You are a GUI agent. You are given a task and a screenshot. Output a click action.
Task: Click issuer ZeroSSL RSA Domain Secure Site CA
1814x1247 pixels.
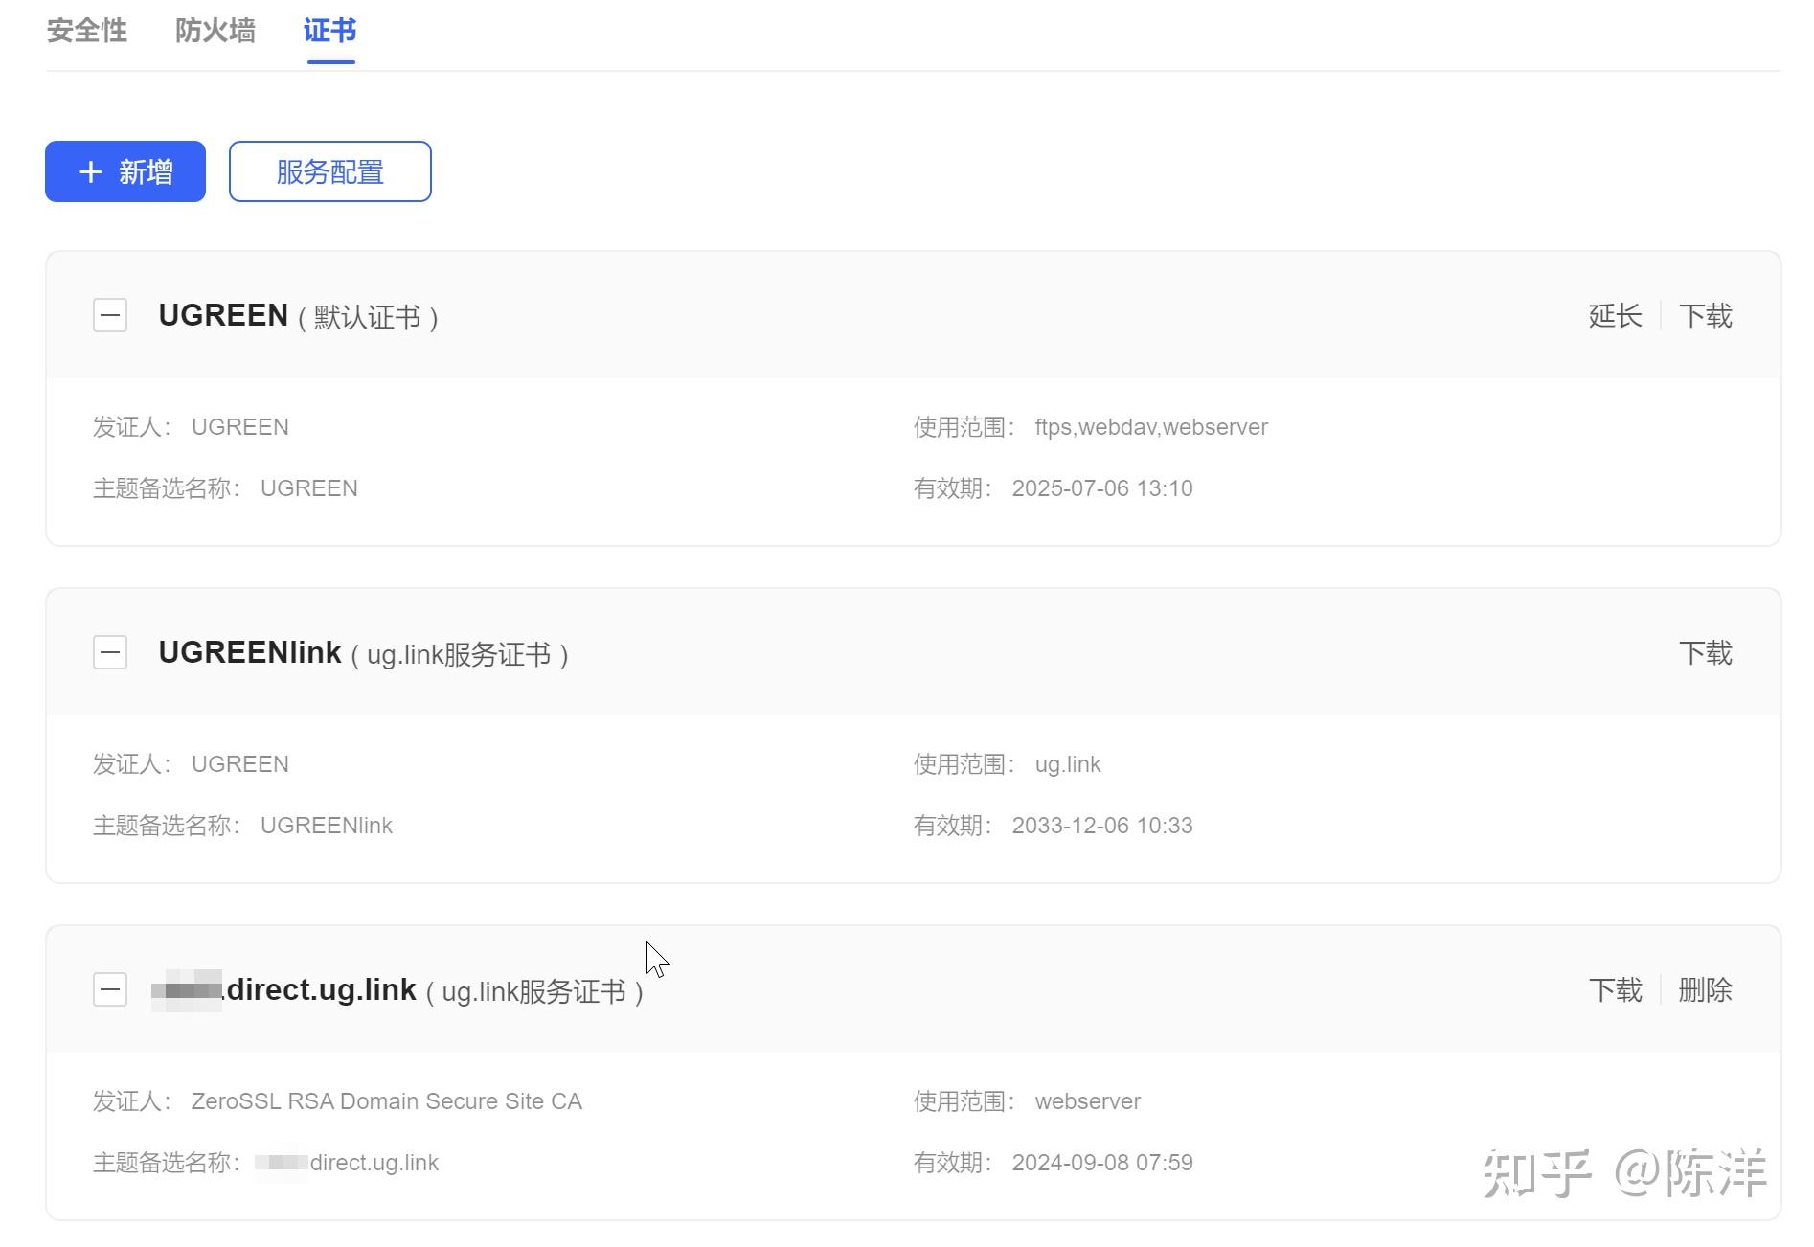tap(387, 1101)
